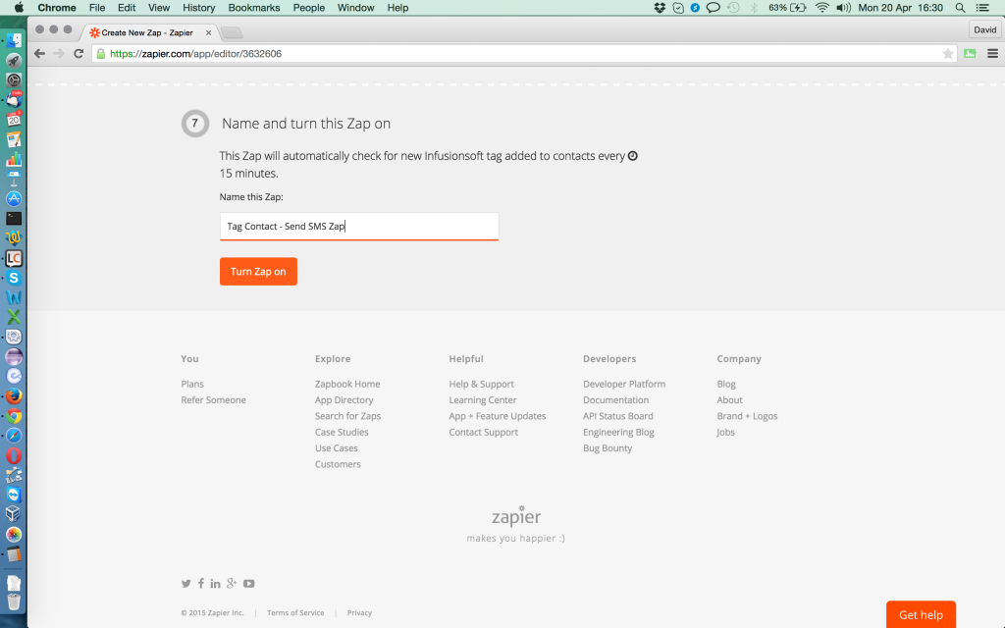
Task: Click the URL address bar
Action: [x=522, y=54]
